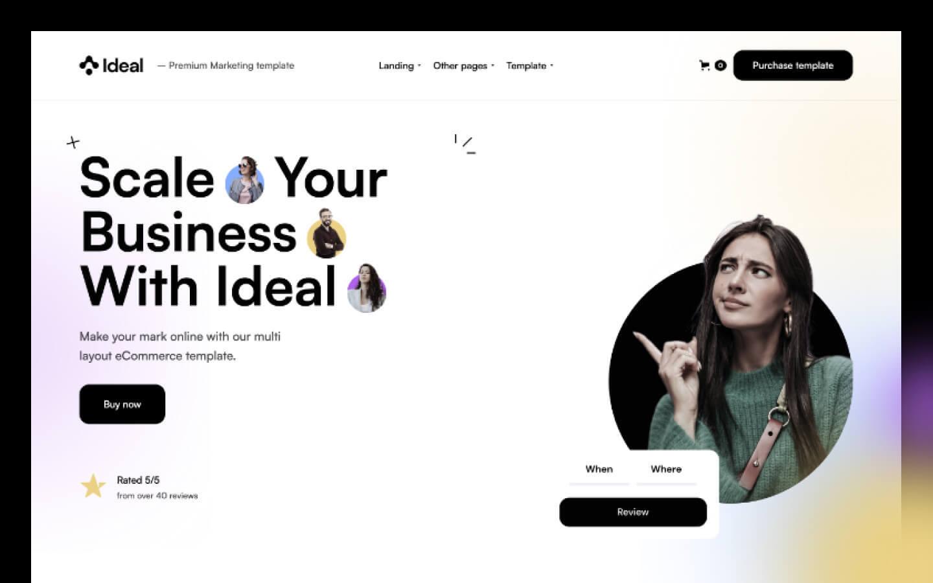Click the Rated 5/5 reviews text

click(157, 487)
